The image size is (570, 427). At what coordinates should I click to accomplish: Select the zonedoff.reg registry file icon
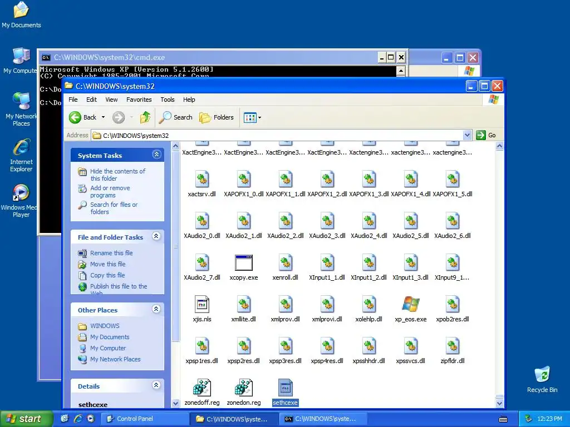coord(202,388)
